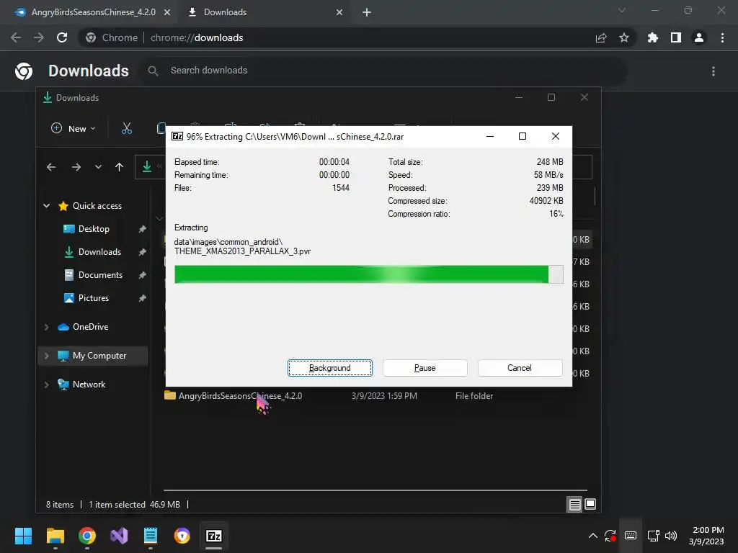738x553 pixels.
Task: Unpin Desktop from Quick access
Action: pos(142,229)
